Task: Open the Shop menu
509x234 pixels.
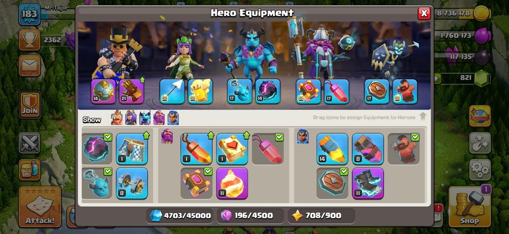Action: coord(469,207)
